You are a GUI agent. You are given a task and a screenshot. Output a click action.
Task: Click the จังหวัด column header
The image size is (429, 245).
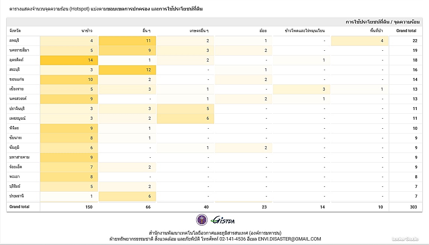tap(15, 31)
